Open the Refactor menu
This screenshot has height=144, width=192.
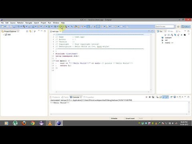pos(20,23)
